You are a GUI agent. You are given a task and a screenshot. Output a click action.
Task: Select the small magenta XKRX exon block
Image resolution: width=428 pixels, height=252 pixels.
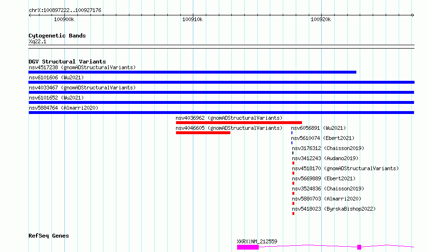359,247
